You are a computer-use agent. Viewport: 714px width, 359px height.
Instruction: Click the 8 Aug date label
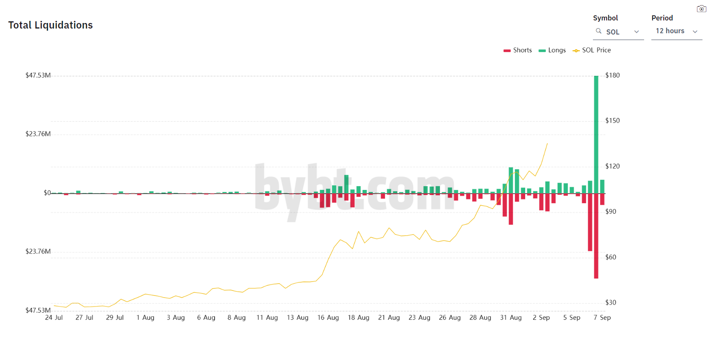click(x=237, y=318)
